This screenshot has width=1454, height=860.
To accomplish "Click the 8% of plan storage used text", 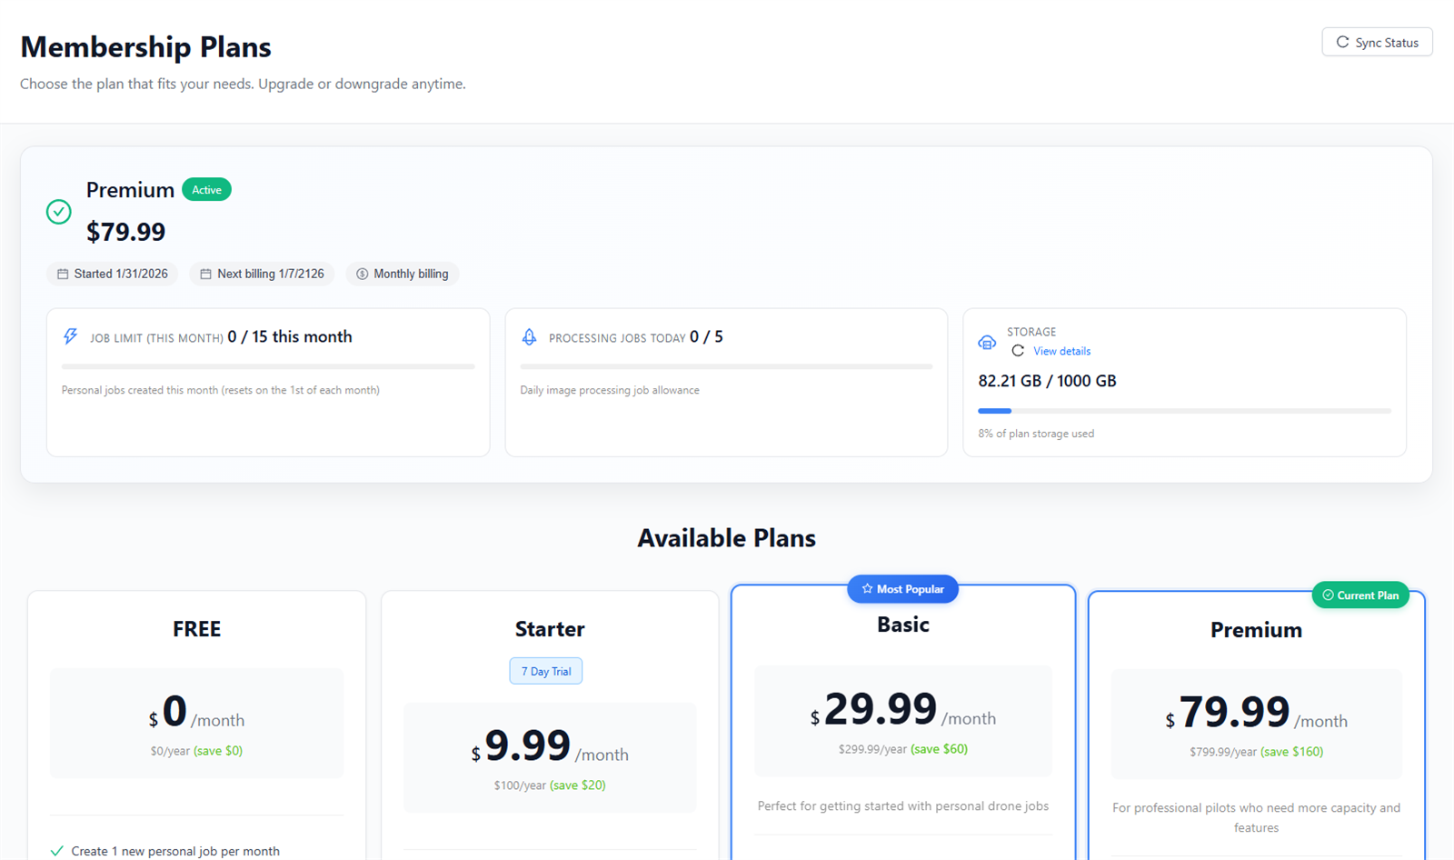I will (x=1036, y=434).
